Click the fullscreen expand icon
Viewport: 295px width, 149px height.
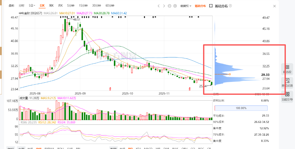[211, 6]
